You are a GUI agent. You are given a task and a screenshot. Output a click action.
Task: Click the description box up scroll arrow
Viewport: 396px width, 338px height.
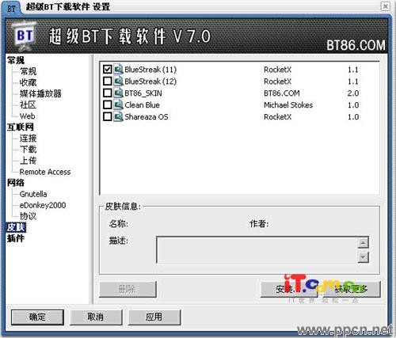click(x=364, y=243)
